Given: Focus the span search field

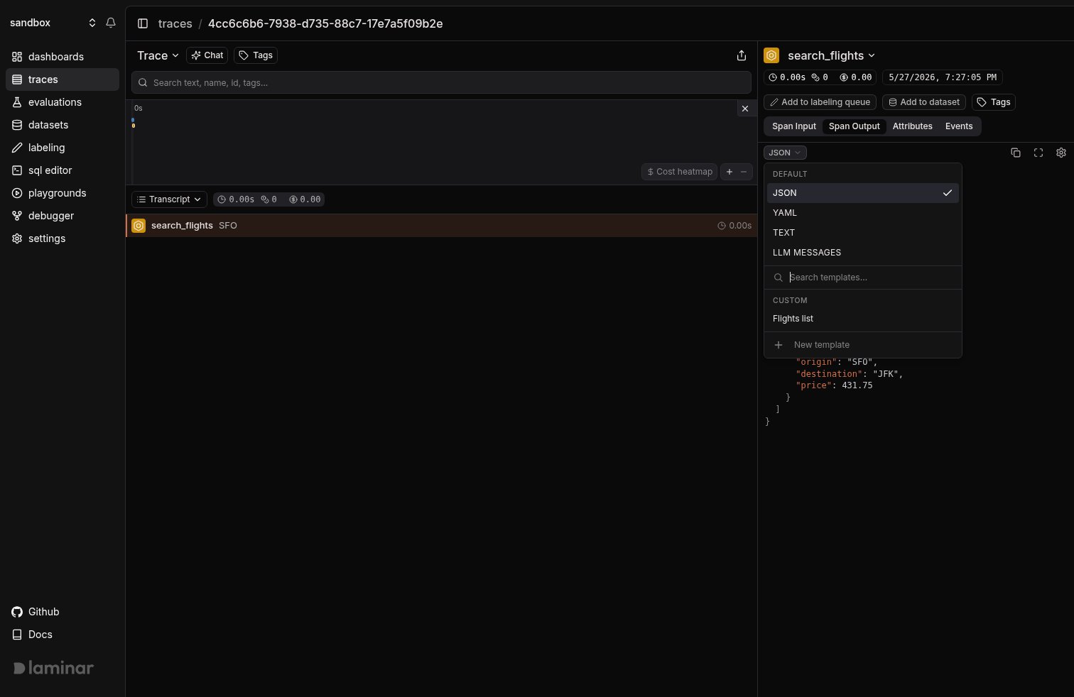Looking at the screenshot, I should (441, 82).
